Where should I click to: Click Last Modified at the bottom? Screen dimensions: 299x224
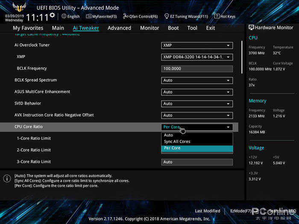click(208, 211)
